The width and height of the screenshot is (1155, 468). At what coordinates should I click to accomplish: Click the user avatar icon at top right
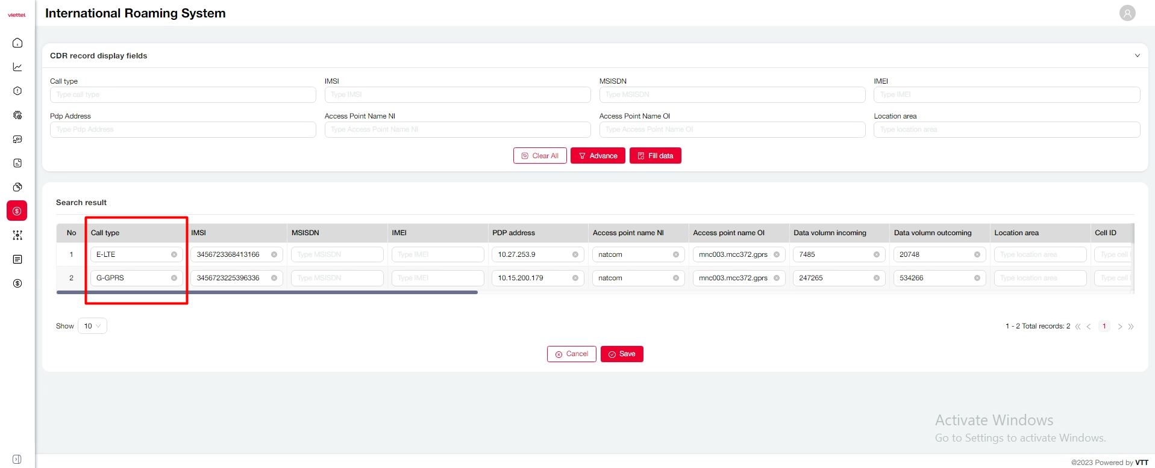click(1127, 13)
